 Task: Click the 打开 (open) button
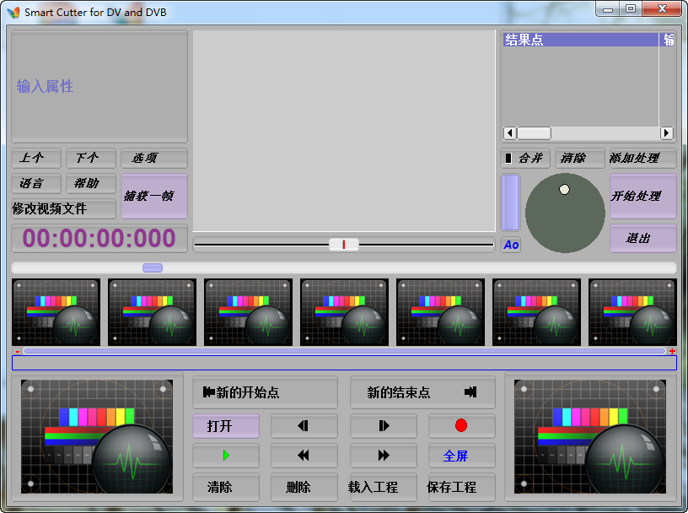[225, 426]
